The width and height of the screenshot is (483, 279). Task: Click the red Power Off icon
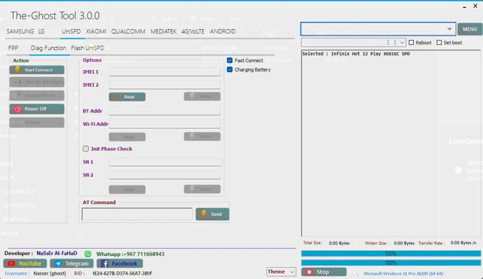point(17,109)
